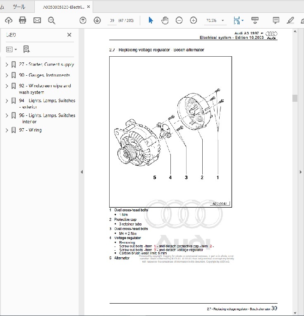Select the arrow selection tool
The width and height of the screenshot is (304, 316).
[151, 20]
